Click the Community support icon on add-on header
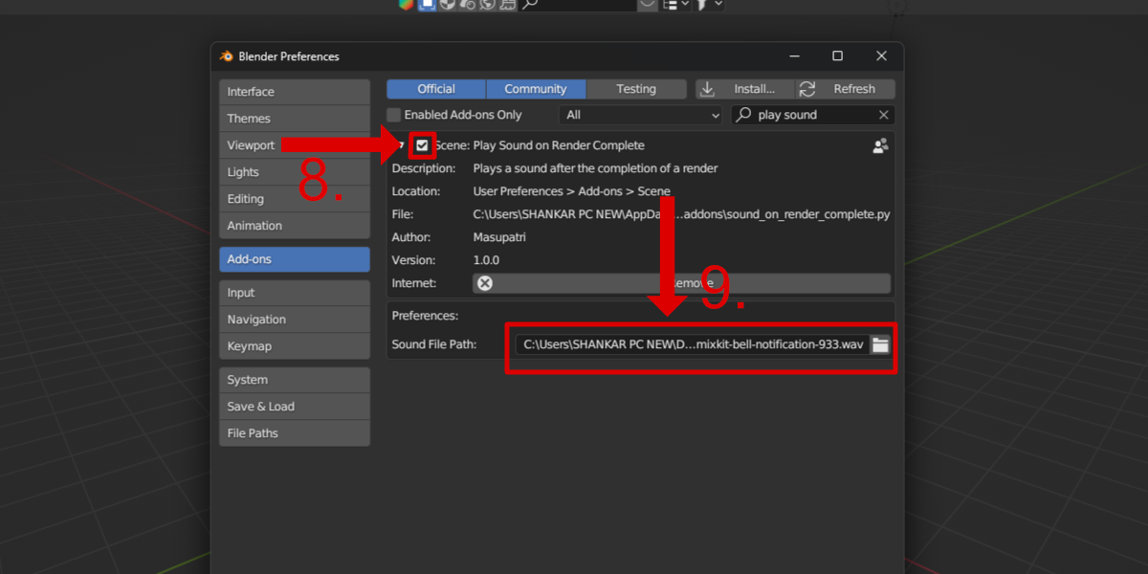Viewport: 1148px width, 574px height. point(880,145)
